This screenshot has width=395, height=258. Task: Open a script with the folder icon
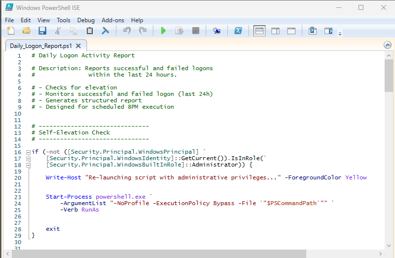coord(27,31)
